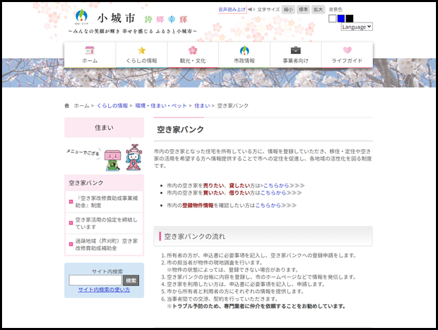Click the pink arrow bullet beside 空き家改修費助成事業補助金
438x330 pixels.
(x=71, y=202)
